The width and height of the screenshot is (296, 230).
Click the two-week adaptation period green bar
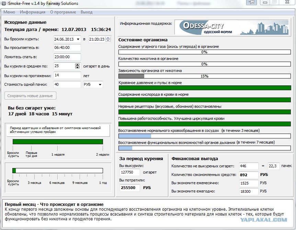pos(58,142)
